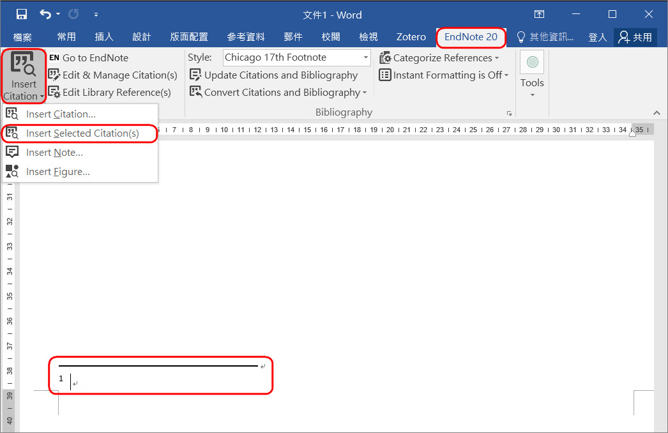
Task: Click the EN logo icon
Action: click(54, 57)
